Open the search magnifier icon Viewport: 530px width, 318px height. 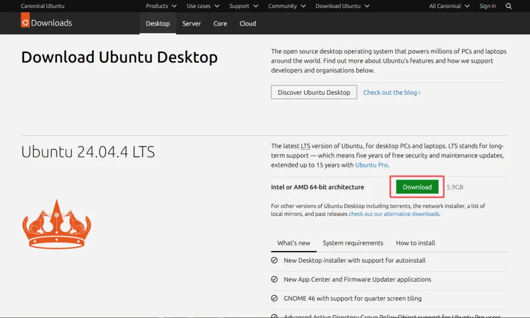[x=508, y=6]
